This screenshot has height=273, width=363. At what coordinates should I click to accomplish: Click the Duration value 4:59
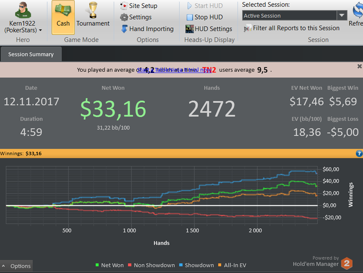31,132
